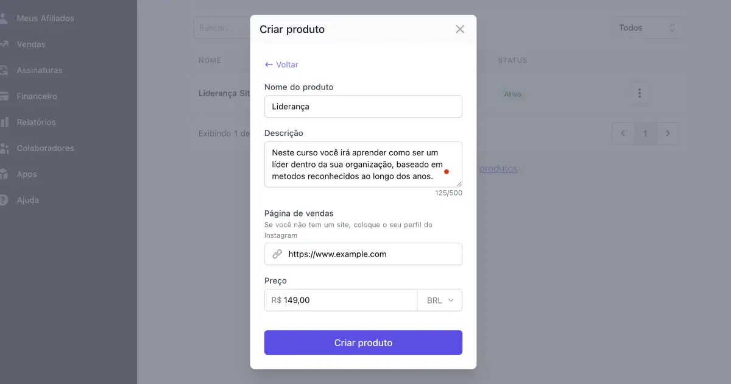
Task: Click the Ativo status badge
Action: [512, 94]
